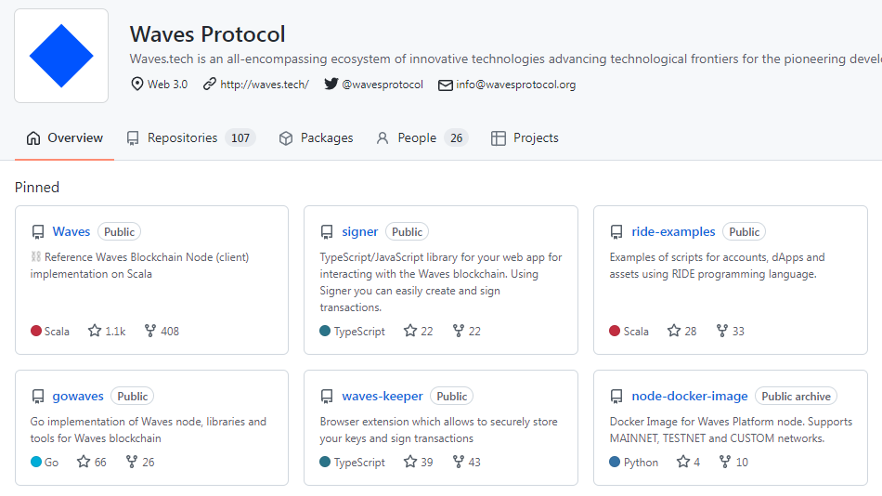The height and width of the screenshot is (496, 882).
Task: Click the Pinned section heading
Action: [37, 187]
